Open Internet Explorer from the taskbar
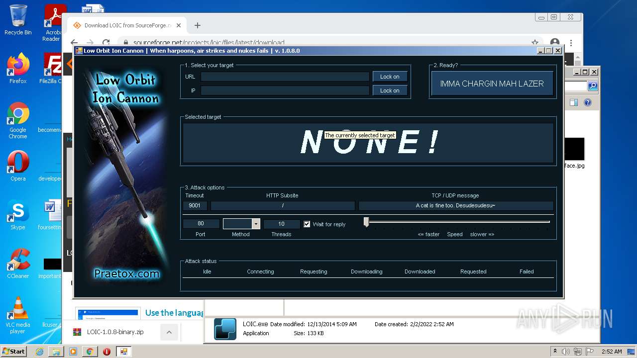The image size is (637, 358). click(x=39, y=352)
